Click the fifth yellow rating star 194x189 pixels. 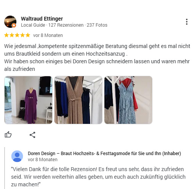28,35
